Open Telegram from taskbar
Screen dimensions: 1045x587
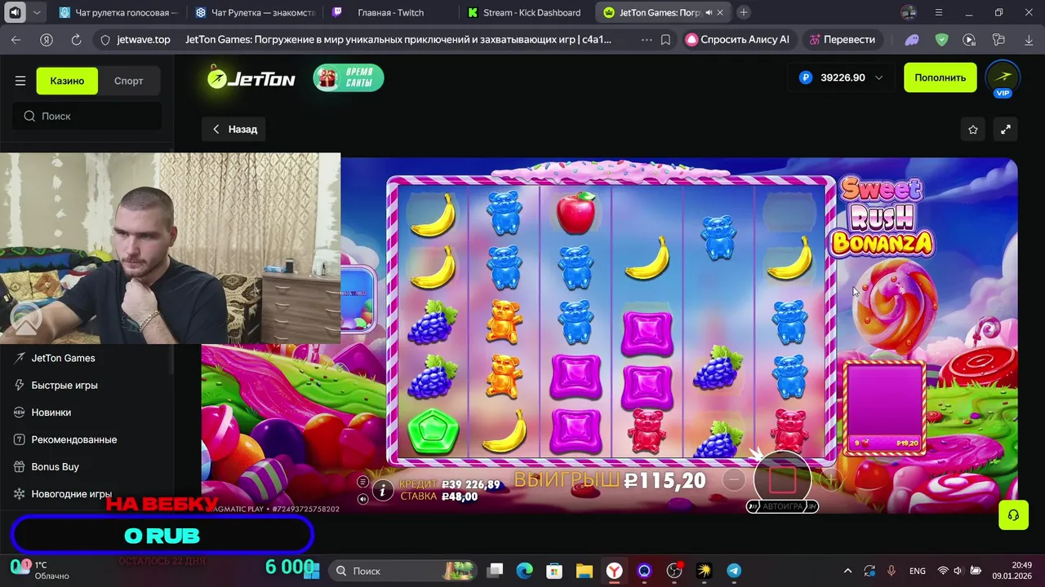click(734, 571)
